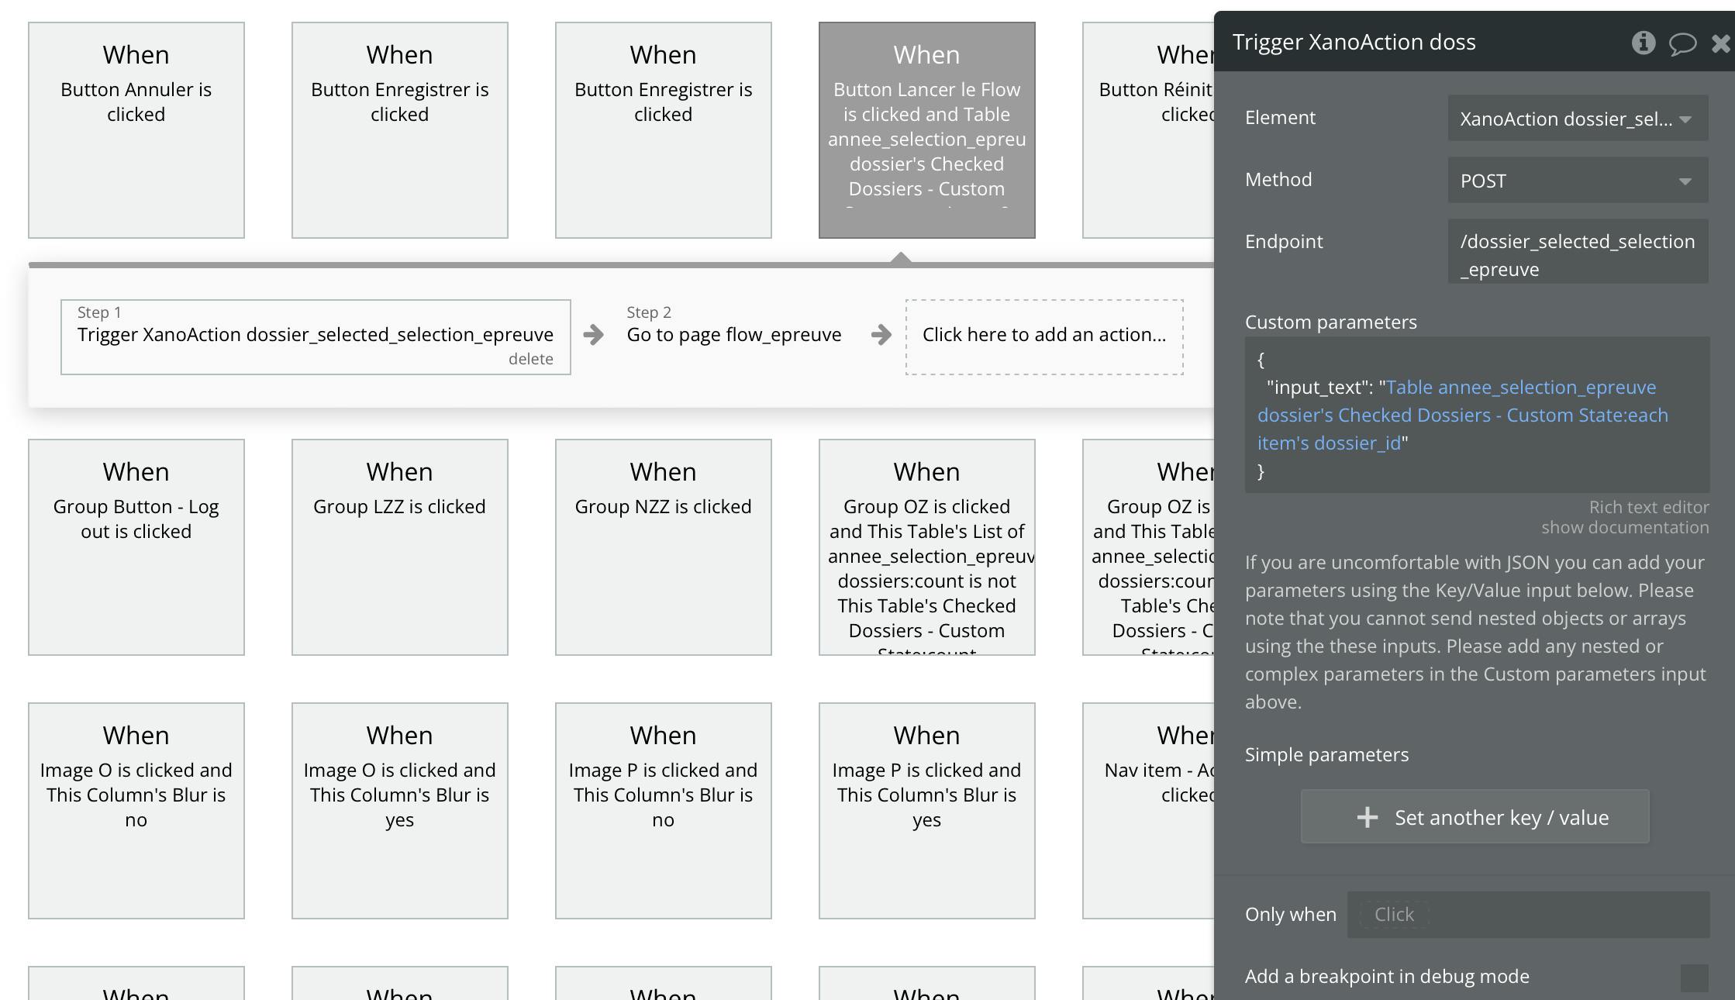Viewport: 1735px width, 1000px height.
Task: Click the Endpoint input field
Action: (x=1577, y=255)
